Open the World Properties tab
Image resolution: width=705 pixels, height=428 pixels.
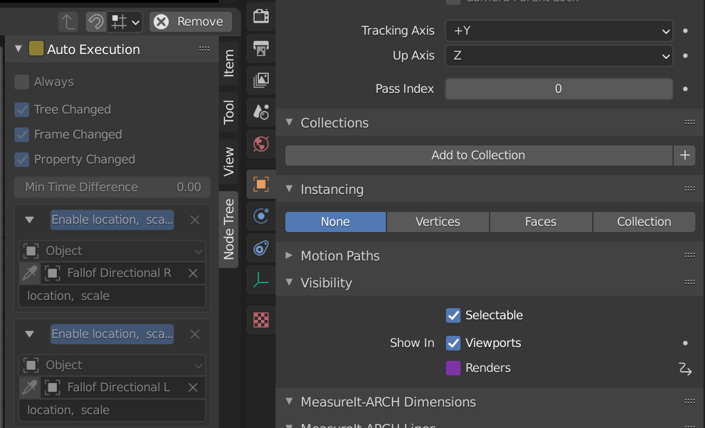coord(261,144)
